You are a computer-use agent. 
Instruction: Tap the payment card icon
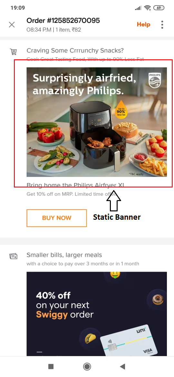coord(13,256)
